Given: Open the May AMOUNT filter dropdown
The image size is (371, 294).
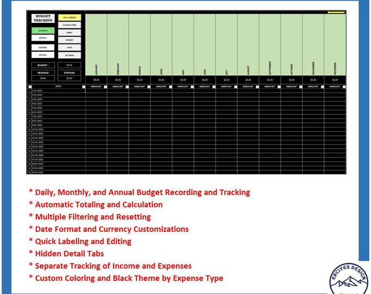Looking at the screenshot, I should [192, 87].
